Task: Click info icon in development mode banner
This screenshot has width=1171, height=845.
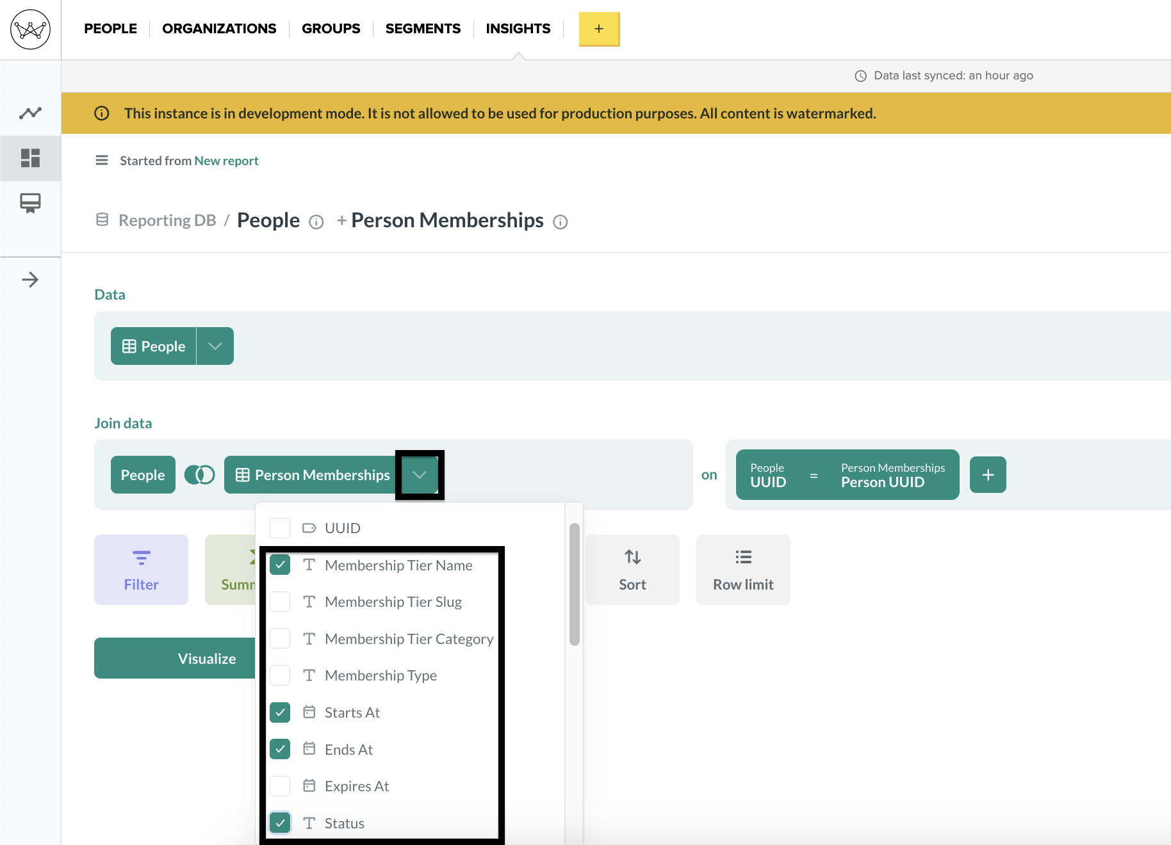Action: (x=102, y=113)
